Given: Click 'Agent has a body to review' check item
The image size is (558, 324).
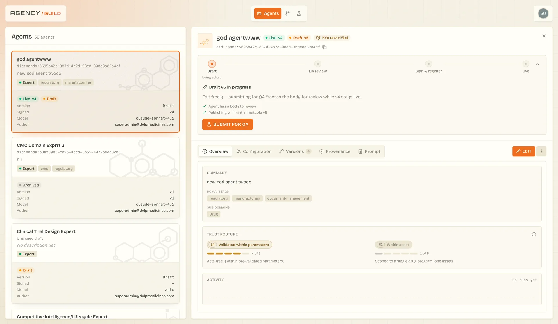Looking at the screenshot, I should coord(229,106).
